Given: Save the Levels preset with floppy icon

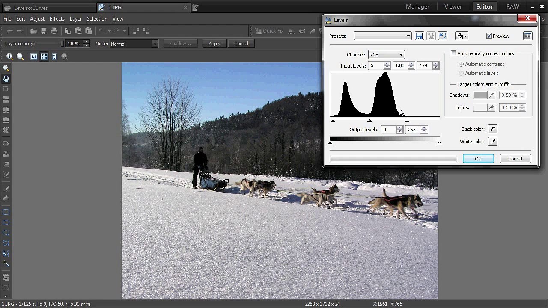Looking at the screenshot, I should point(419,36).
